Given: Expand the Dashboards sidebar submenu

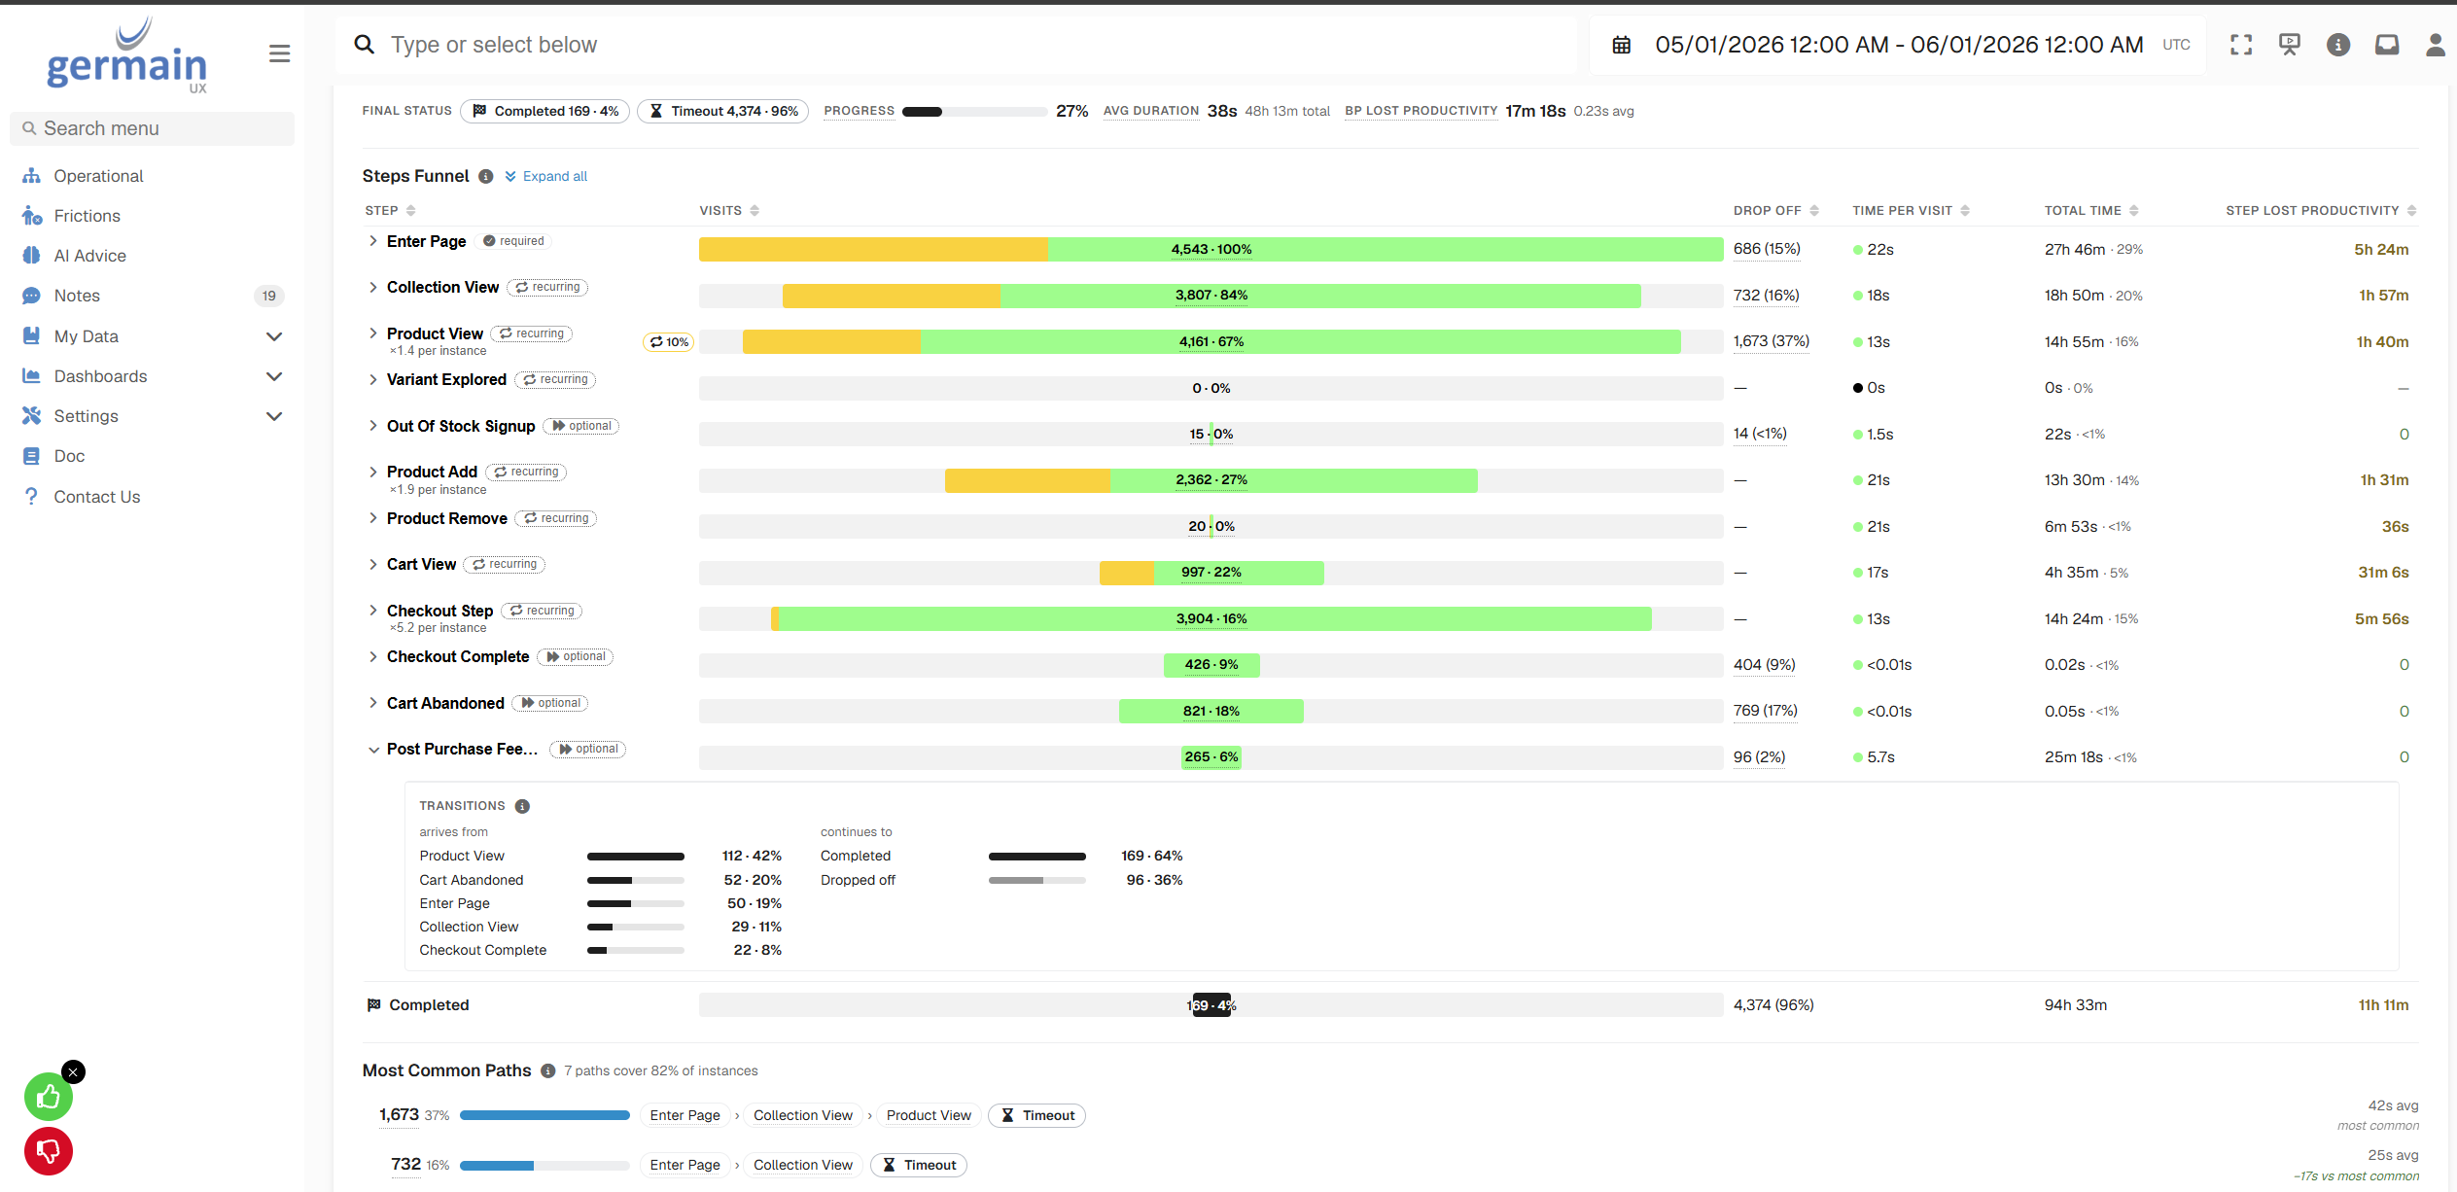Looking at the screenshot, I should pyautogui.click(x=274, y=376).
